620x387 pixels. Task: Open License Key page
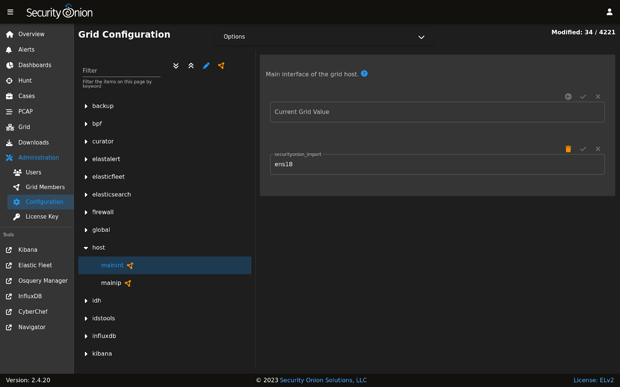(40, 216)
